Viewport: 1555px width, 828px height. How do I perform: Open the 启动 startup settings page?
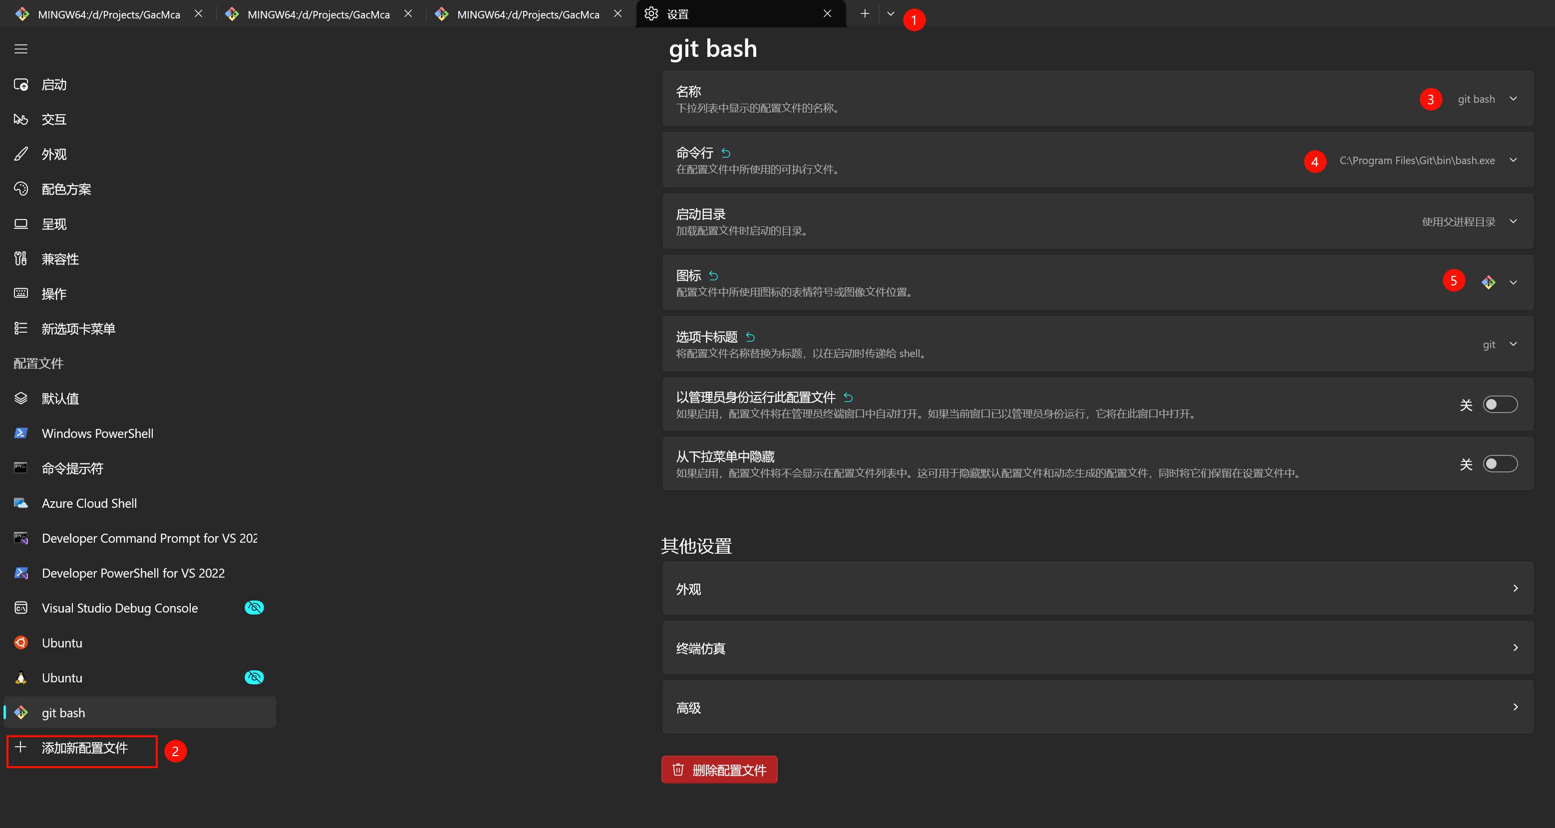[54, 84]
